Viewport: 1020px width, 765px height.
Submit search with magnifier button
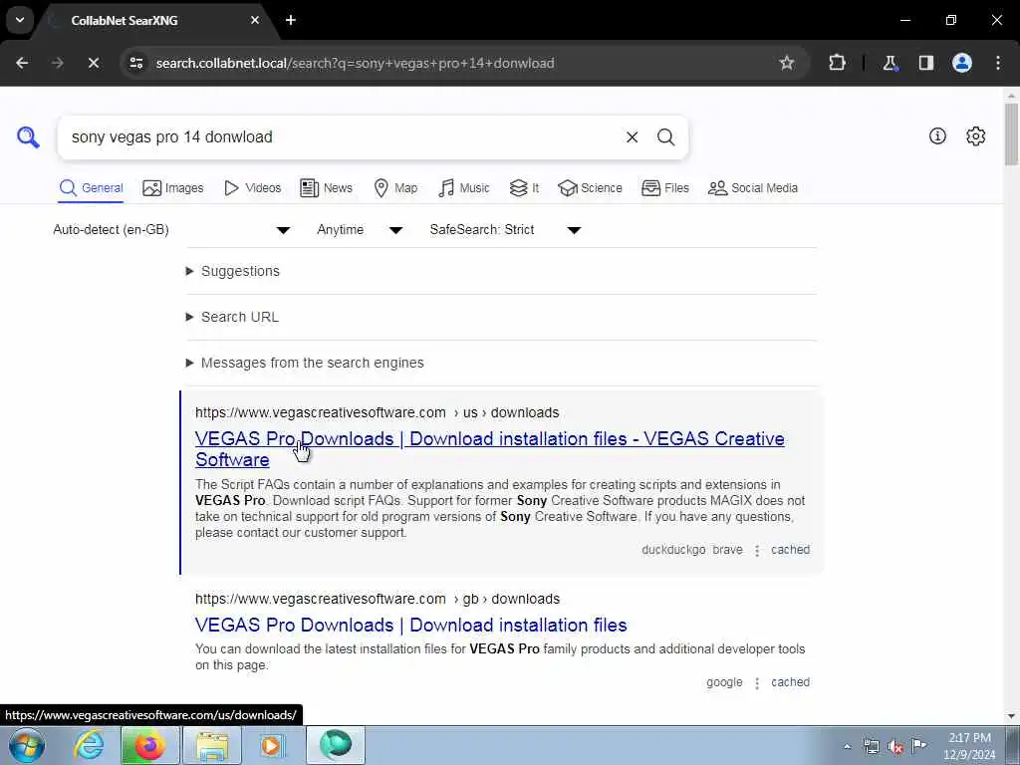[x=665, y=137]
